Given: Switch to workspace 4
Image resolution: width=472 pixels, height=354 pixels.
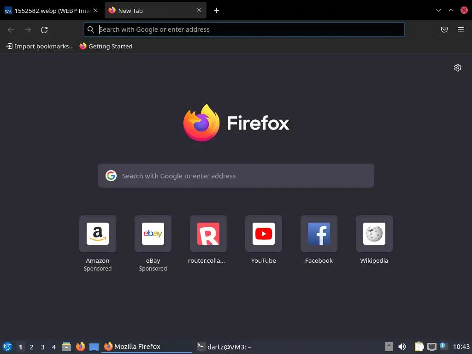Looking at the screenshot, I should point(54,347).
